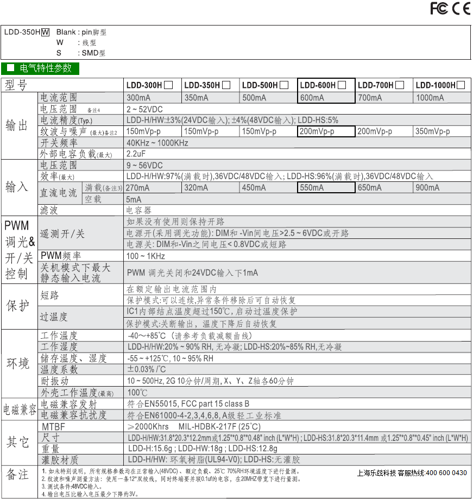Click the 350mVp-p ripple cell
Image resolution: width=473 pixels, height=499 pixels.
(442, 131)
